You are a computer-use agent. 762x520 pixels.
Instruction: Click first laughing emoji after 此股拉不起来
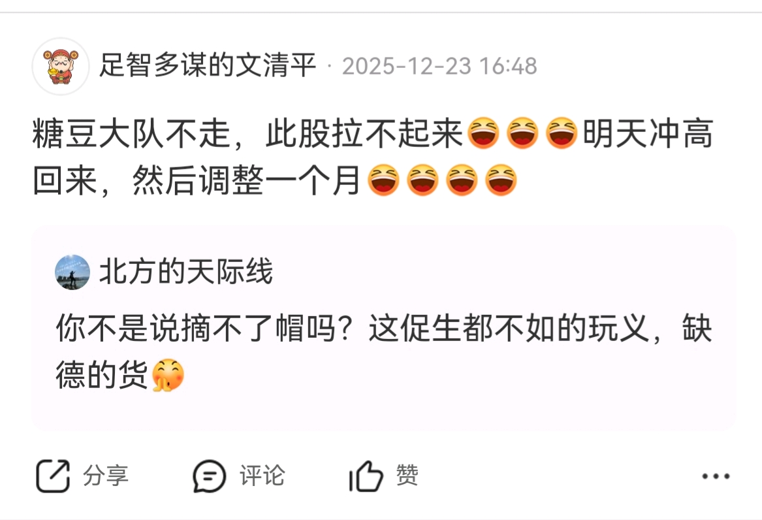click(483, 133)
